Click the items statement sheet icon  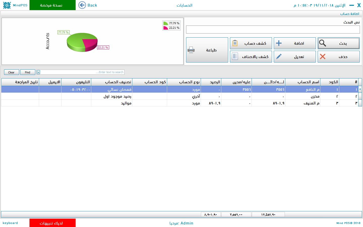tap(235, 57)
